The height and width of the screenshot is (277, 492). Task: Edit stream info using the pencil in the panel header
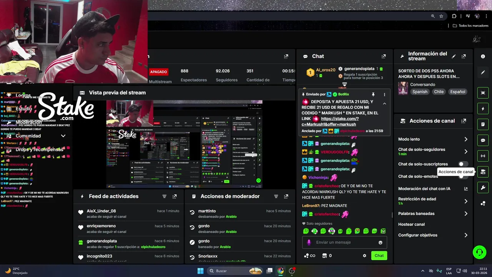(x=454, y=56)
